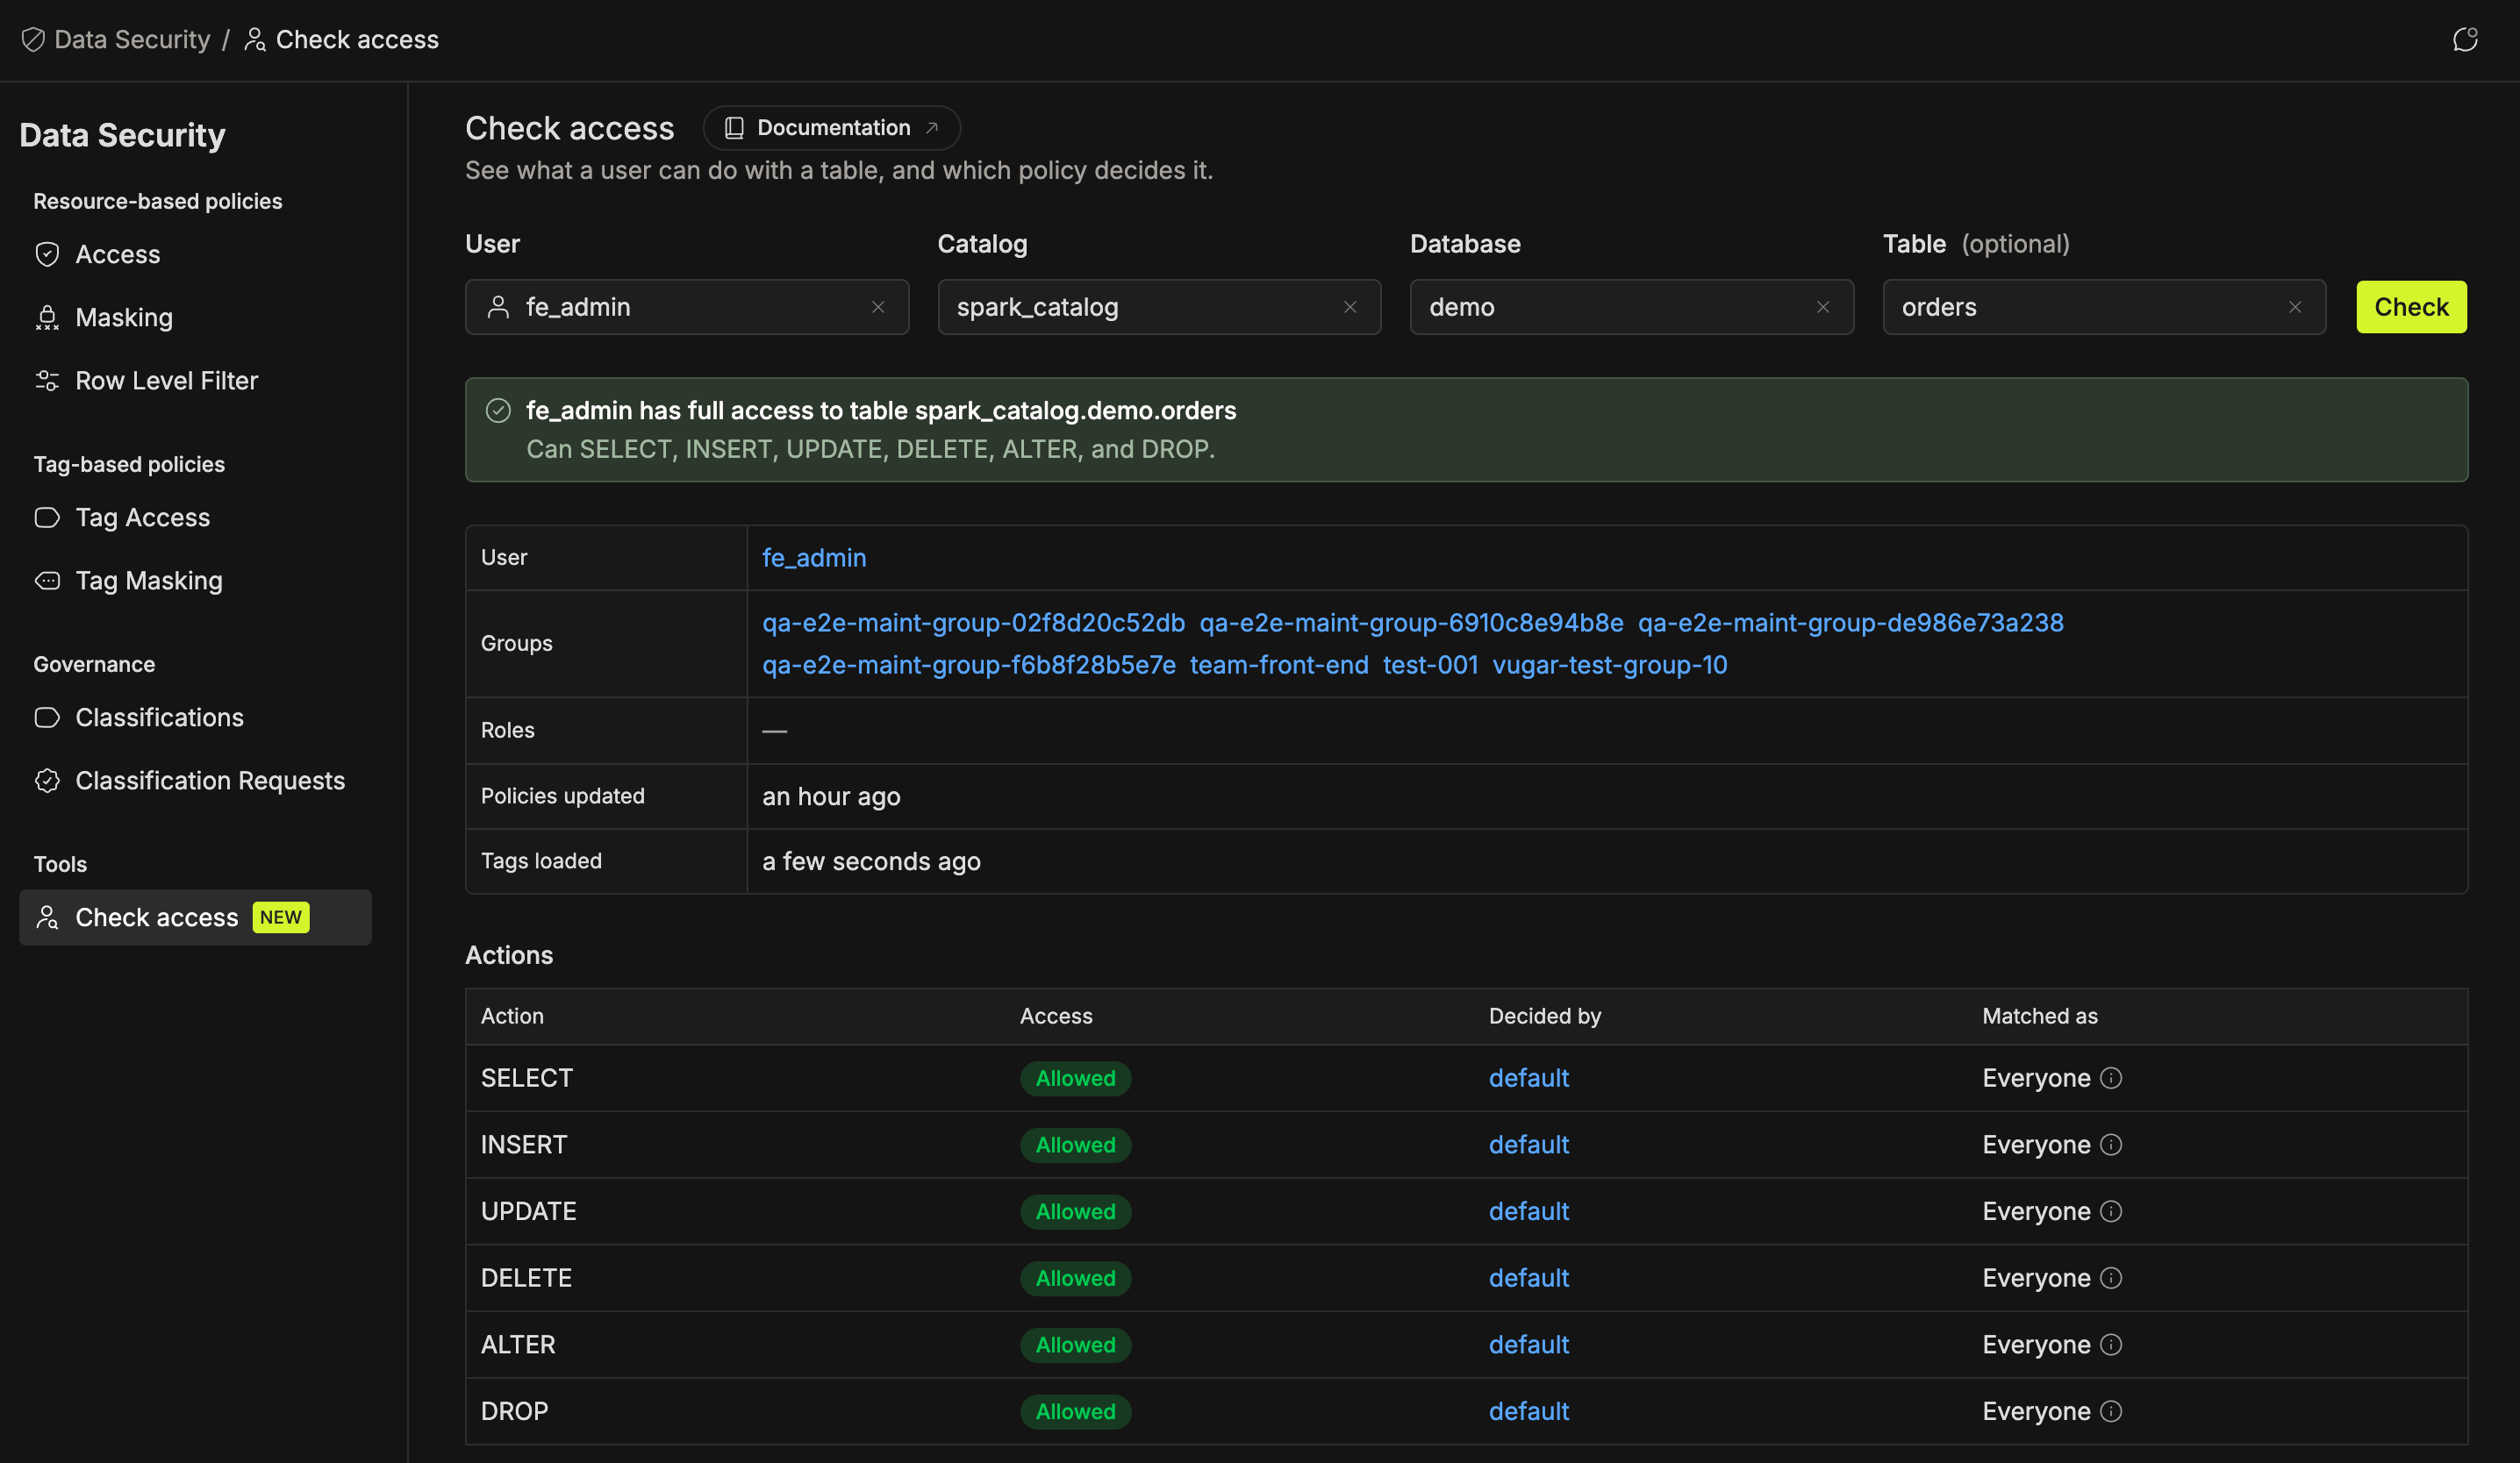Click the Allowed badge in ALTER row
Viewport: 2520px width, 1463px height.
pos(1075,1345)
